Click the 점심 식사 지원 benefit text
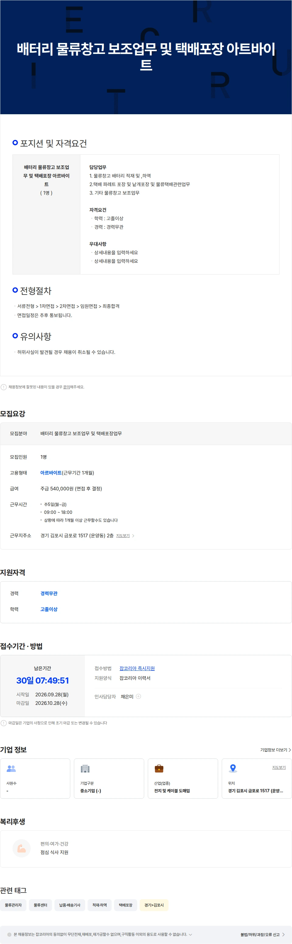The image size is (292, 944). 54,852
